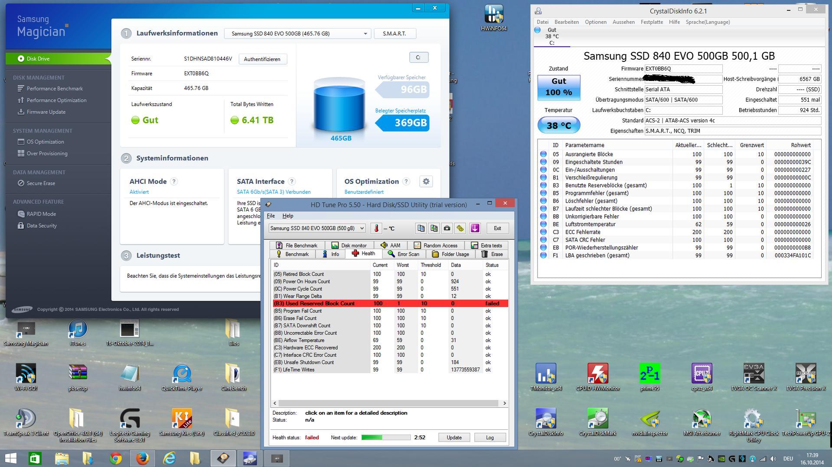The width and height of the screenshot is (832, 467).
Task: Open the File menu in HD Tune
Action: click(271, 216)
